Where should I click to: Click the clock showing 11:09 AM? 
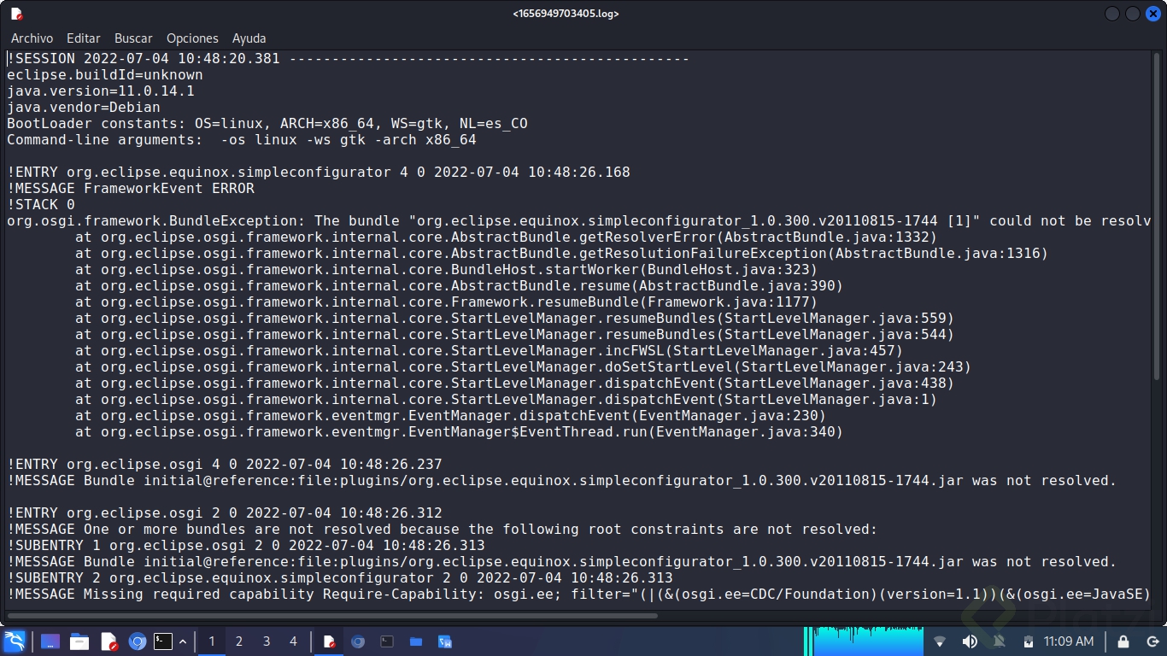pos(1067,641)
